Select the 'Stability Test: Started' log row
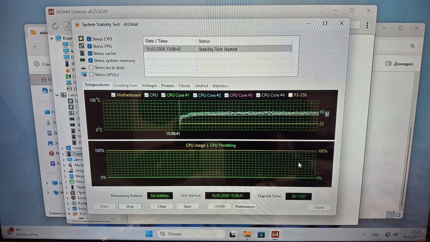This screenshot has height=242, width=430. click(218, 49)
